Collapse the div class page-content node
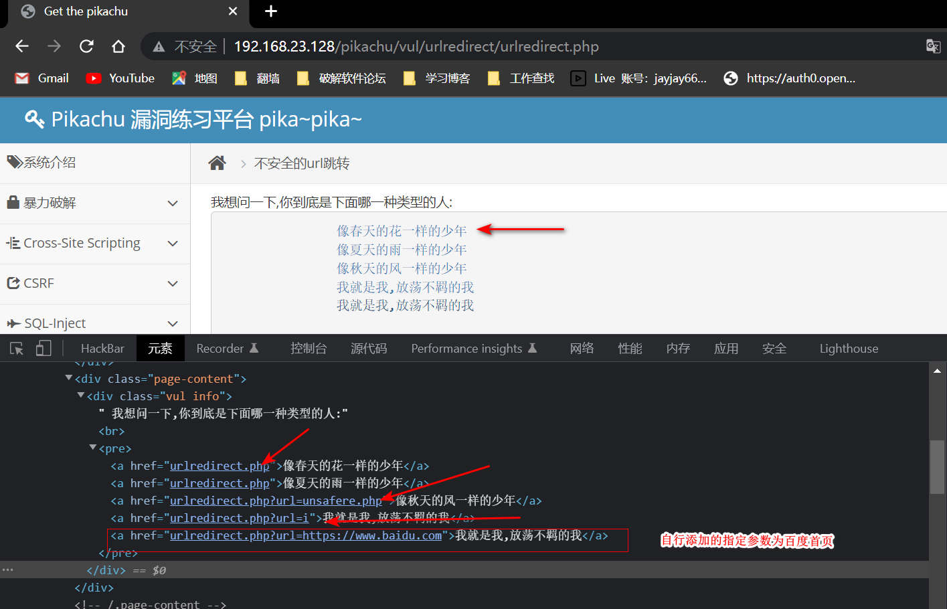Screen dimensions: 947x609 [69, 378]
